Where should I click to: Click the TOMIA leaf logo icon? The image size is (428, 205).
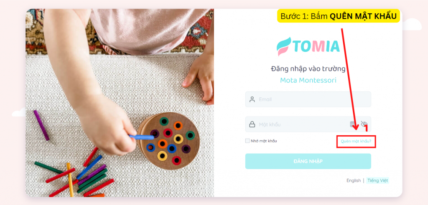pos(284,46)
